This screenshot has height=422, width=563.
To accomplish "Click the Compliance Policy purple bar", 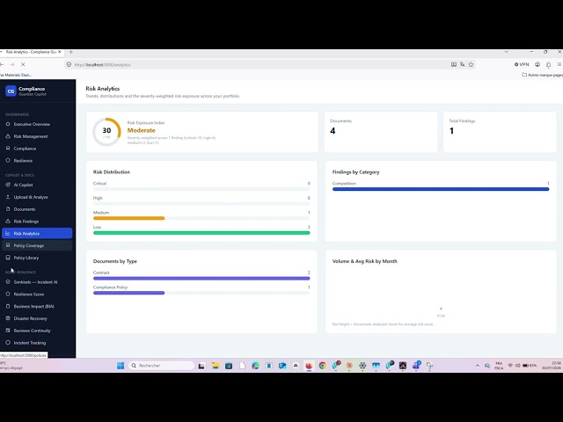I will pyautogui.click(x=129, y=293).
